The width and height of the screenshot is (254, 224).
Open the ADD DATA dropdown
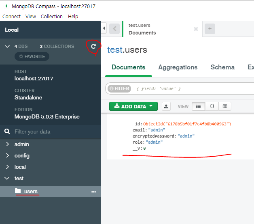133,106
